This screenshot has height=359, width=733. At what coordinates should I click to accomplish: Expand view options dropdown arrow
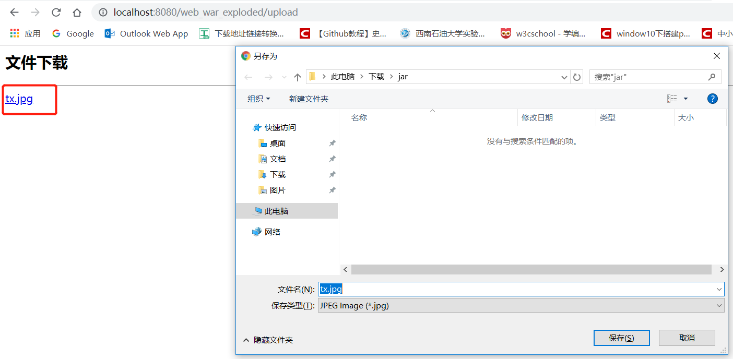pyautogui.click(x=685, y=99)
